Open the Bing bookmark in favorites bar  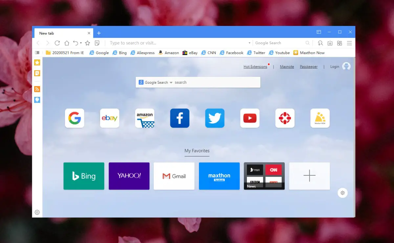pos(120,53)
